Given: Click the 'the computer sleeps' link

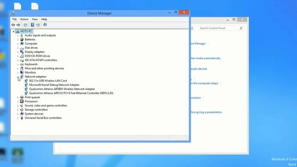Looking at the screenshot, I should point(204,83).
